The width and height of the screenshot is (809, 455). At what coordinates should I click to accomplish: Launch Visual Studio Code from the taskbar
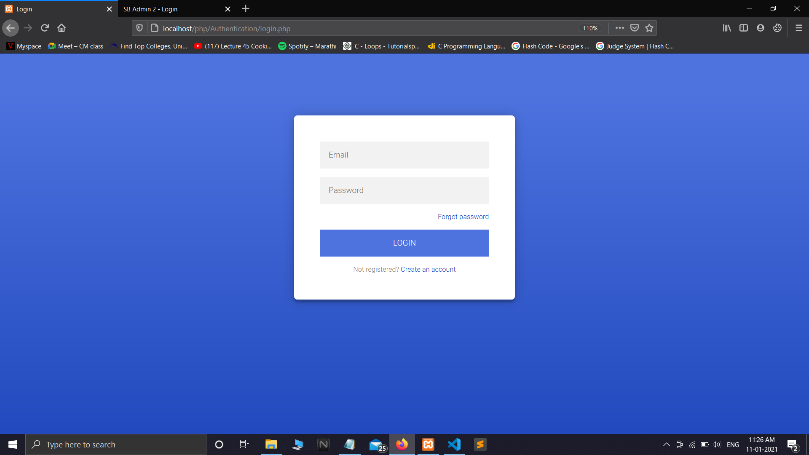pos(454,444)
